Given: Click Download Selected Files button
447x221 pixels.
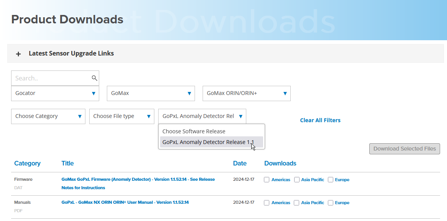Looking at the screenshot, I should [404, 149].
